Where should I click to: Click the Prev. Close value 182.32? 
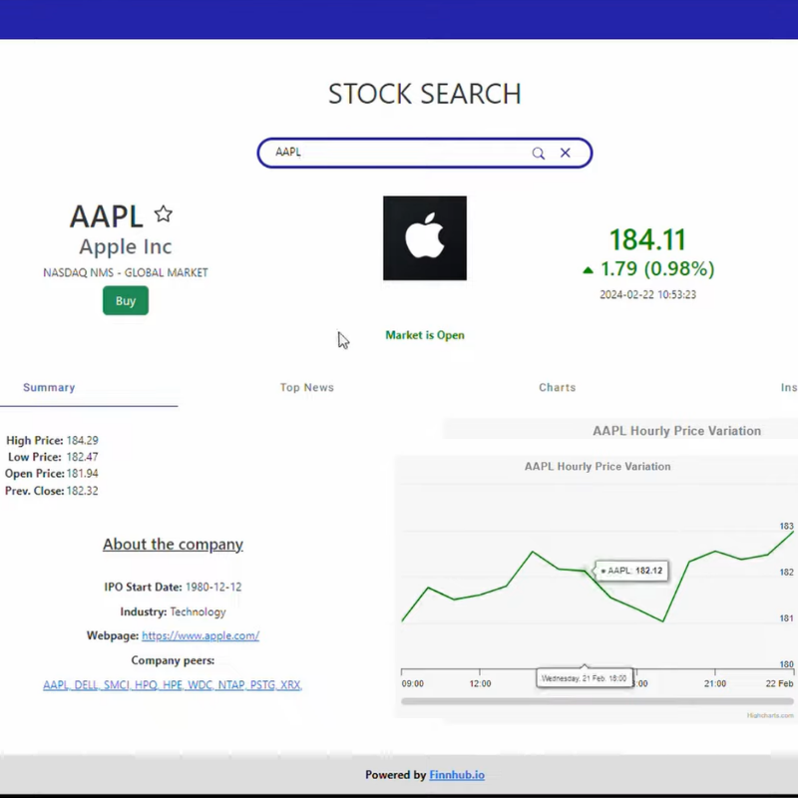(x=83, y=491)
